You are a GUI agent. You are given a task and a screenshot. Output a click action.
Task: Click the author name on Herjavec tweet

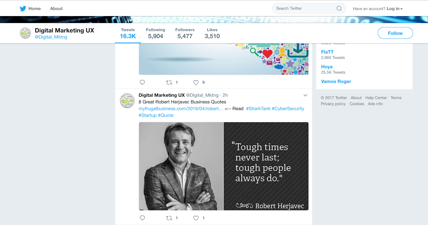tap(162, 95)
